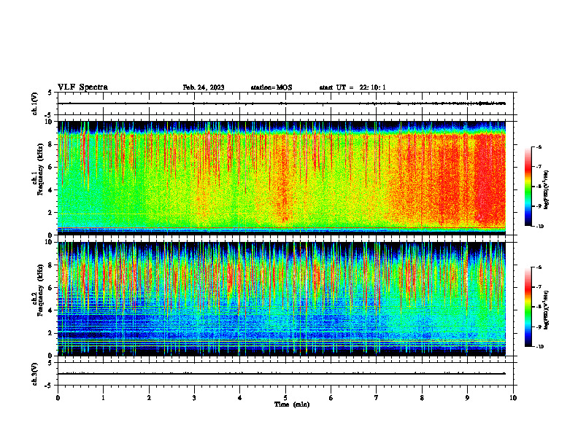Select the date text "Feb. 24, 2023"
578x446 pixels.
pyautogui.click(x=204, y=87)
